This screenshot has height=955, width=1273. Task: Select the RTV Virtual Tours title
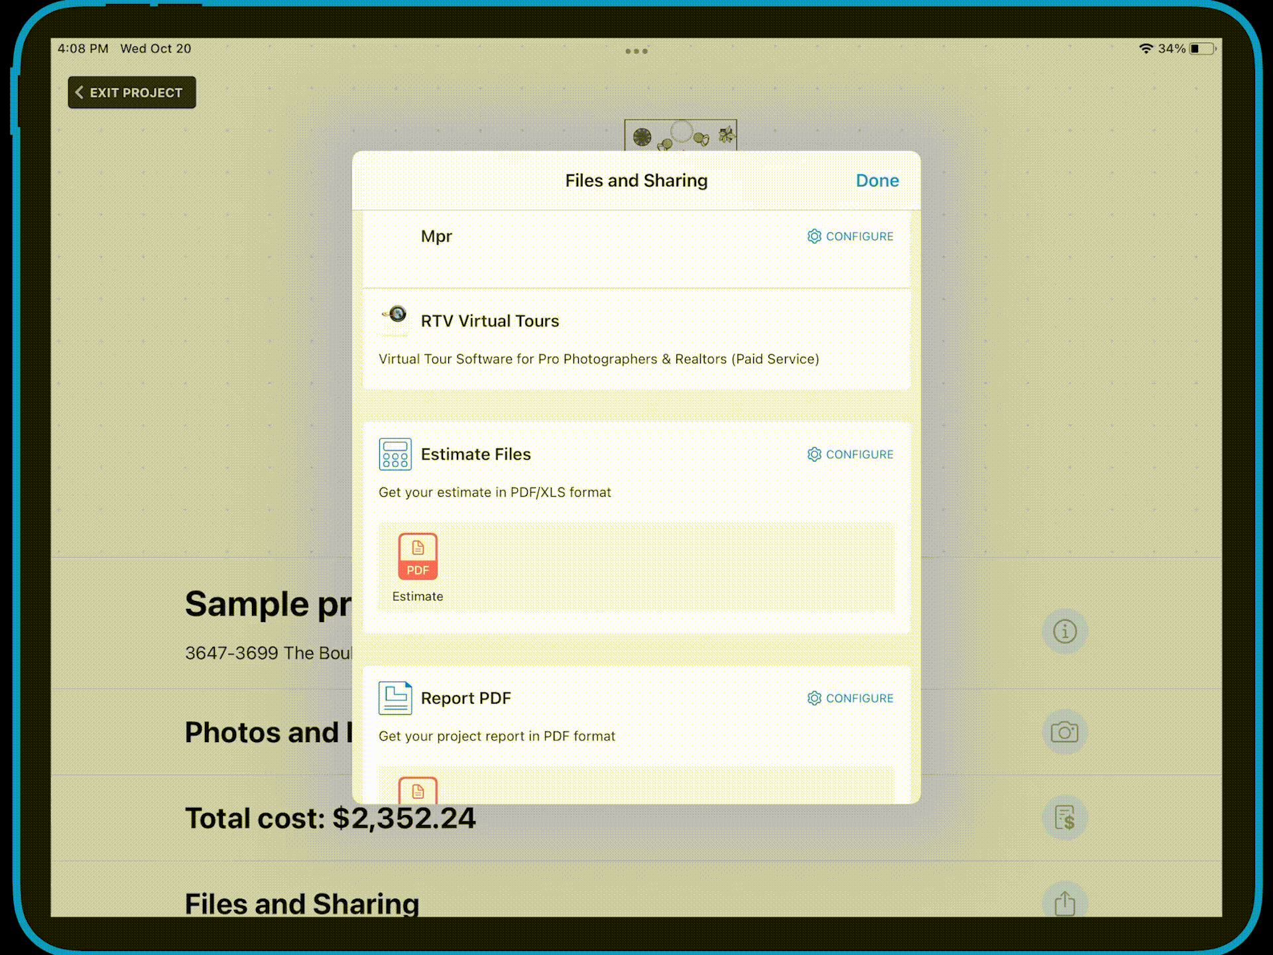[490, 321]
